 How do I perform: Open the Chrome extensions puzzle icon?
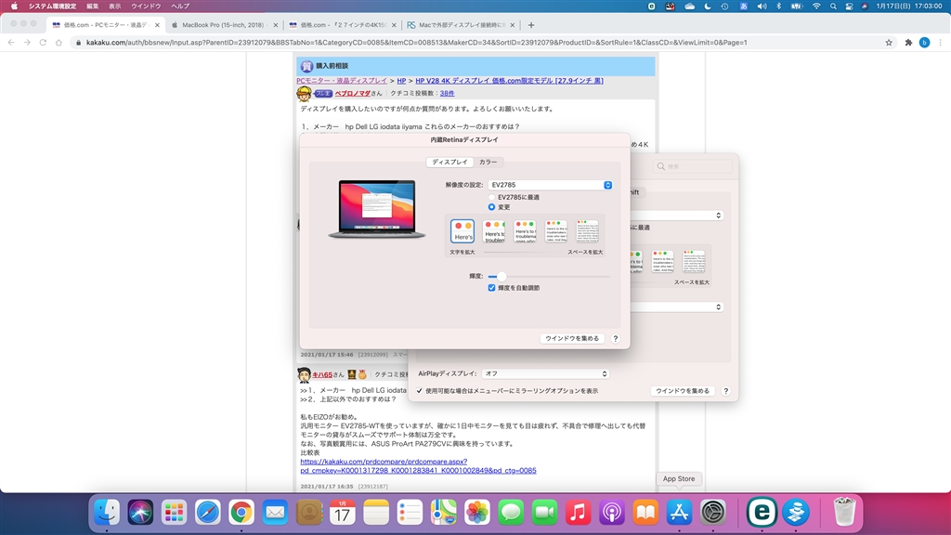[907, 43]
